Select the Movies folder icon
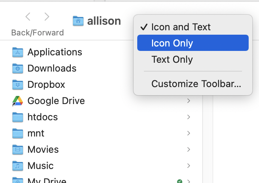This screenshot has width=259, height=183. point(18,149)
